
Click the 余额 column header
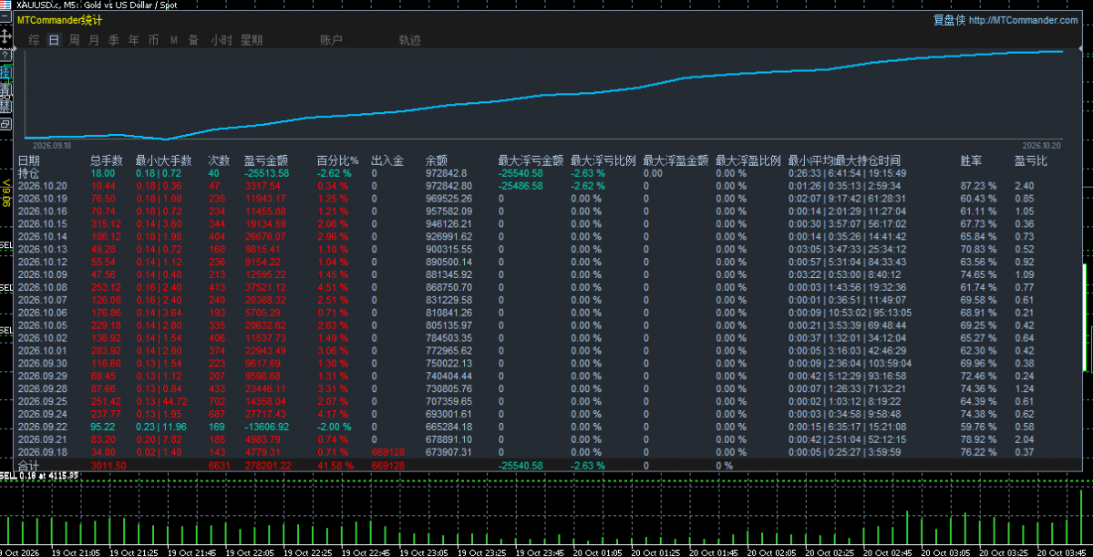(437, 161)
